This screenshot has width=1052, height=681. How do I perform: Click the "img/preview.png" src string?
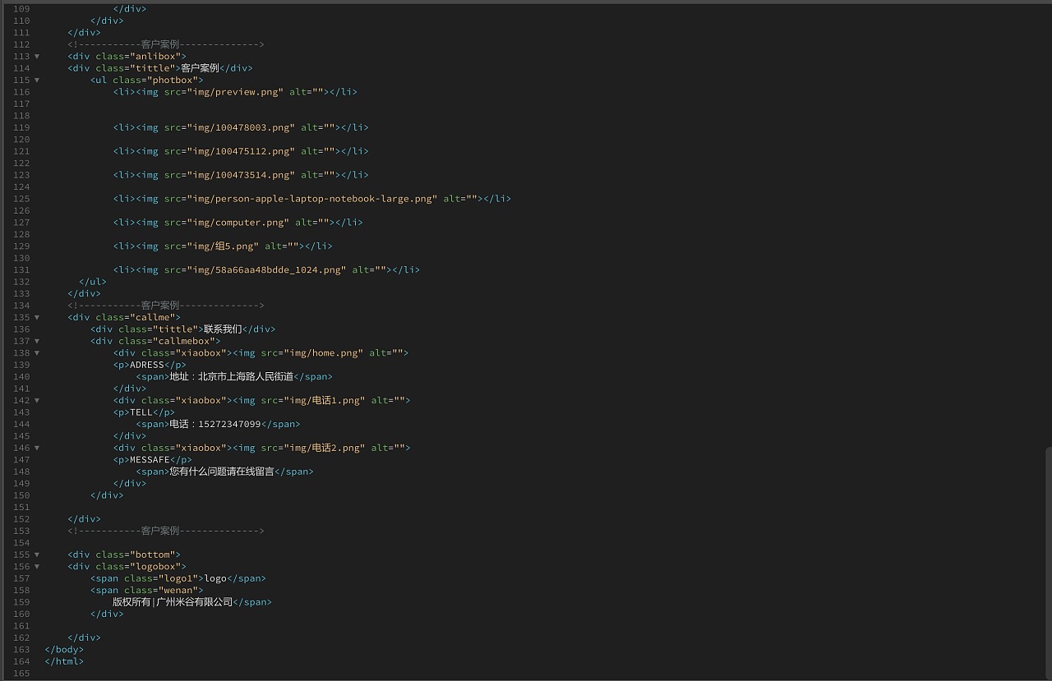(236, 92)
